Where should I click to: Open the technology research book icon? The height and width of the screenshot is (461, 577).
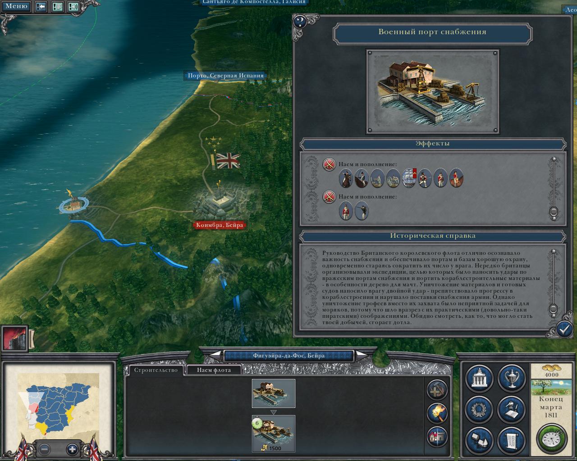pyautogui.click(x=512, y=410)
